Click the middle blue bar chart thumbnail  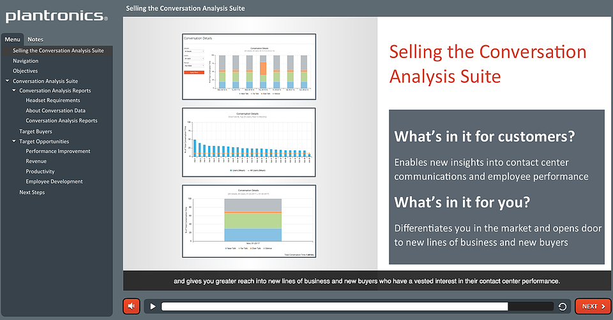248,142
